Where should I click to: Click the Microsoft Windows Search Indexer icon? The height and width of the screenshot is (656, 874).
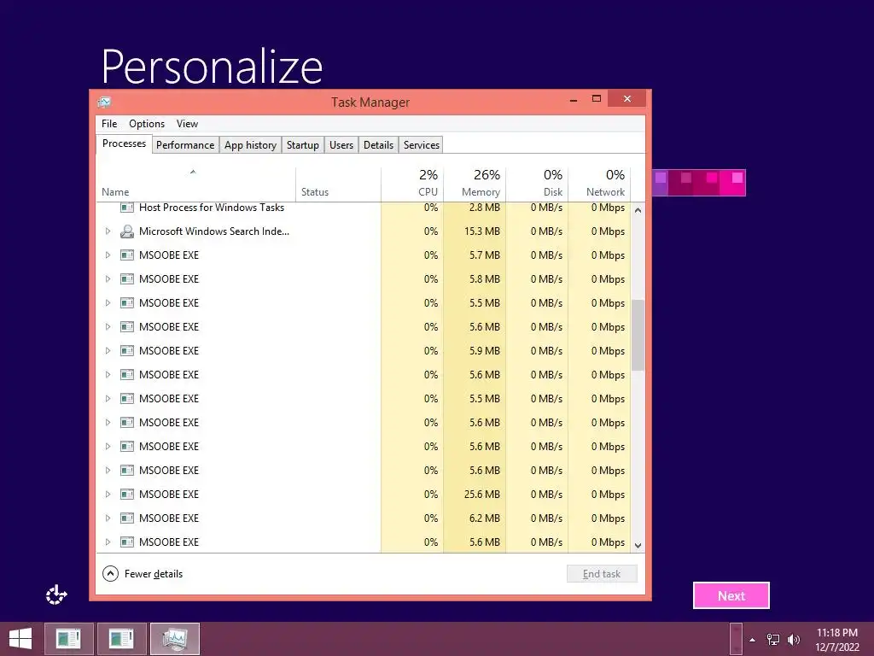127,231
